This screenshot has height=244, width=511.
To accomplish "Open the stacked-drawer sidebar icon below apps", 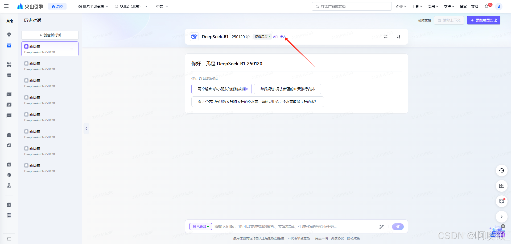I will [9, 75].
